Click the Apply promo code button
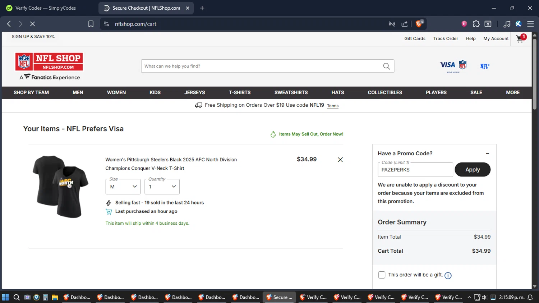Screen dimensions: 539x303 pyautogui.click(x=473, y=170)
